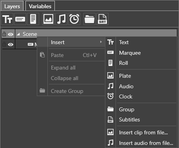Toggle lock on the marquee child layer

tap(4, 44)
